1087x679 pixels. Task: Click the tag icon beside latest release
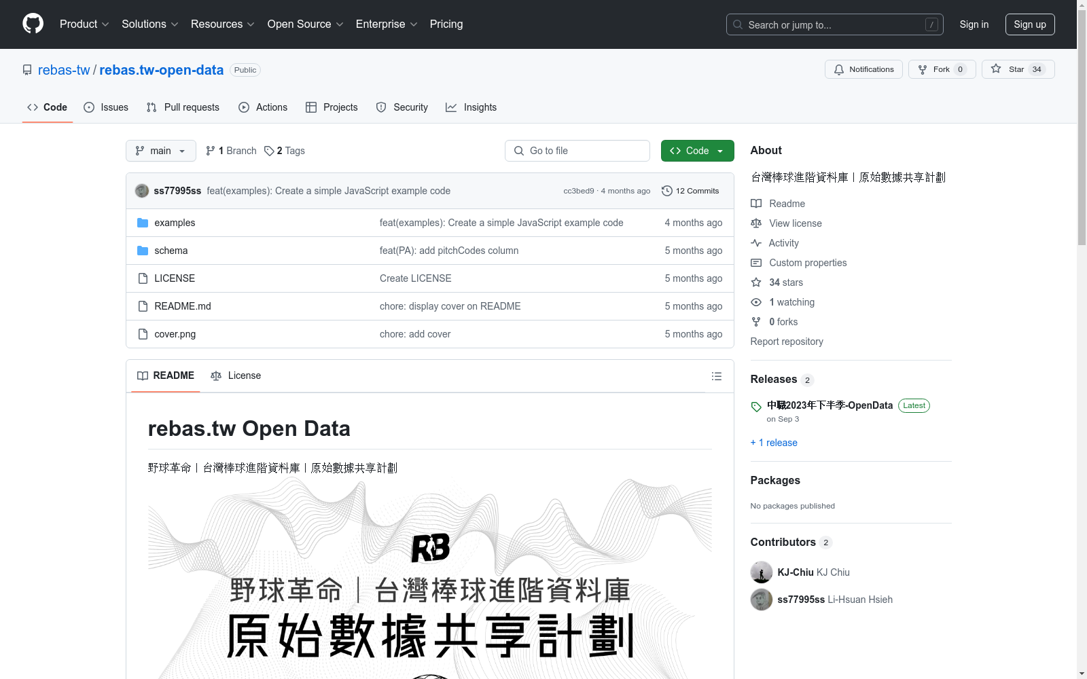[756, 407]
